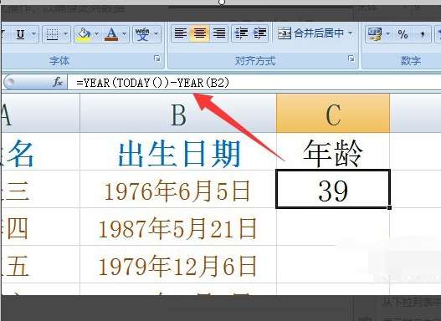Align text left in the cell
The height and width of the screenshot is (321, 441).
pos(180,33)
